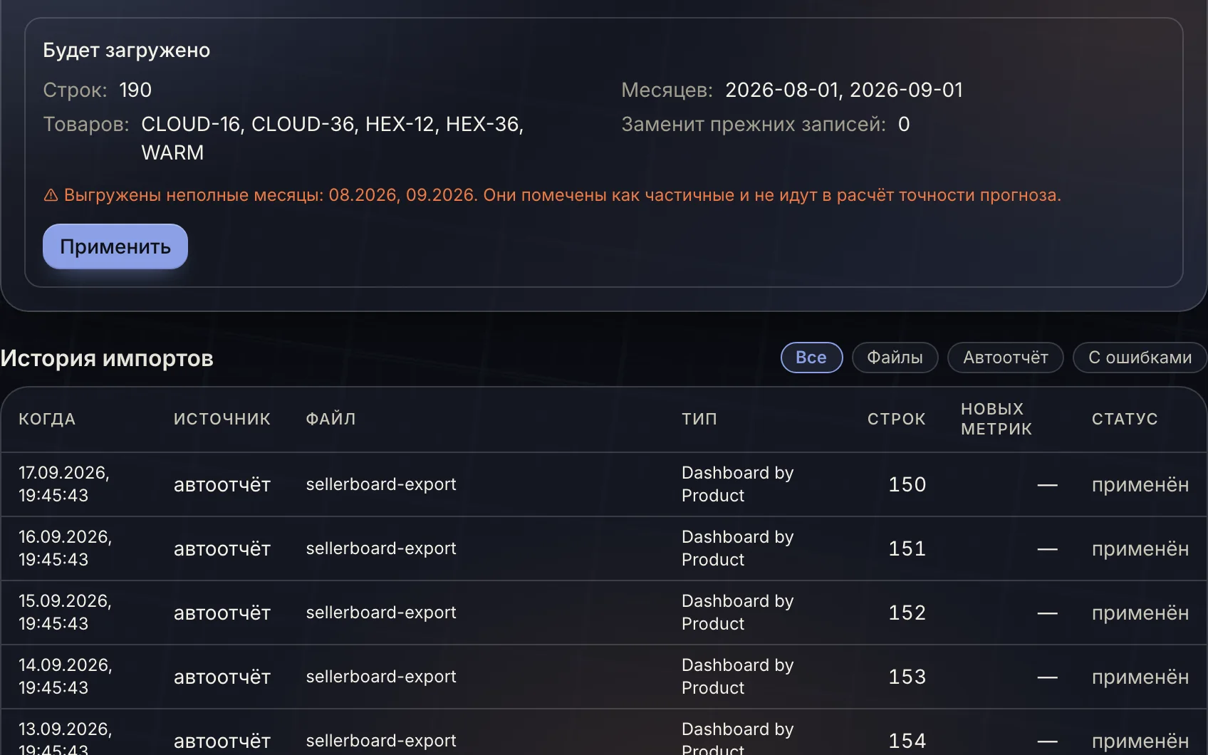Viewport: 1208px width, 755px height.
Task: Filter history by Автоотчёт
Action: pyautogui.click(x=1005, y=358)
